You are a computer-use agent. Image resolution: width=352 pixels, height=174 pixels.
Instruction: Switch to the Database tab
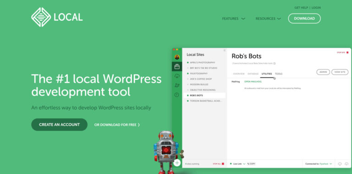point(253,74)
